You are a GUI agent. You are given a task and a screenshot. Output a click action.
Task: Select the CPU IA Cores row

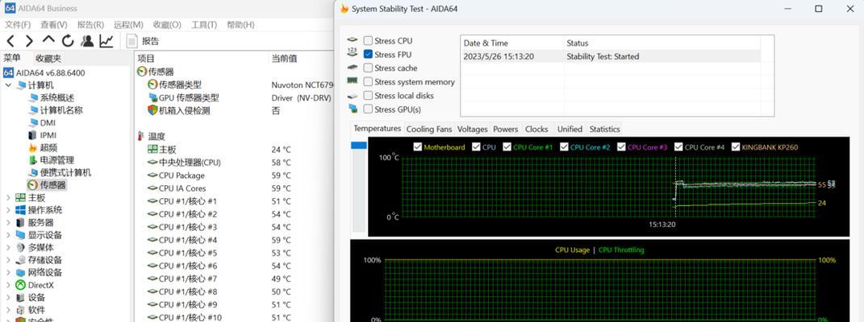pyautogui.click(x=234, y=188)
